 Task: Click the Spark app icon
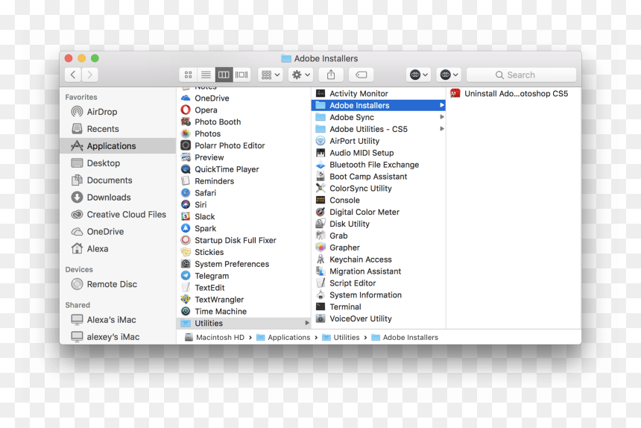click(x=186, y=228)
